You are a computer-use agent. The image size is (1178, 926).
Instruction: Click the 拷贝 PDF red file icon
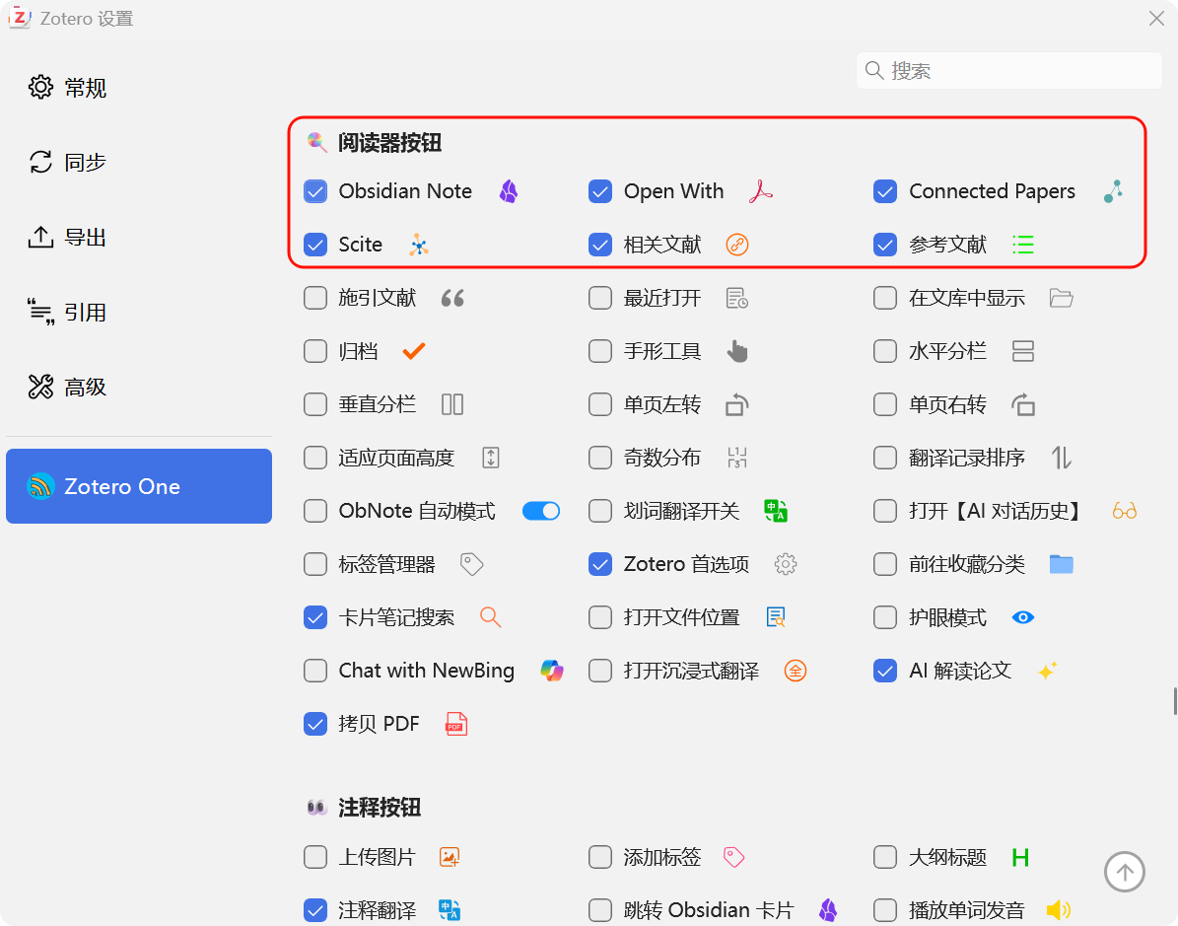pos(456,724)
